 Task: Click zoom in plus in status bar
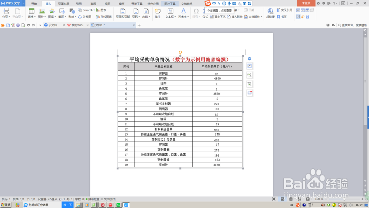pos(362,199)
